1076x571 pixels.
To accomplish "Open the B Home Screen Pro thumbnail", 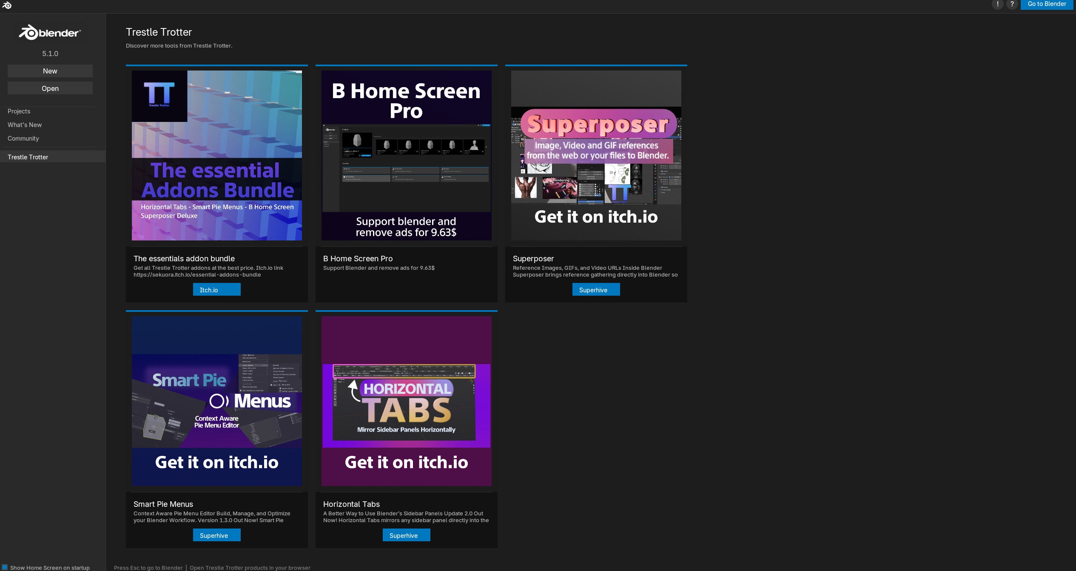I will (x=406, y=155).
